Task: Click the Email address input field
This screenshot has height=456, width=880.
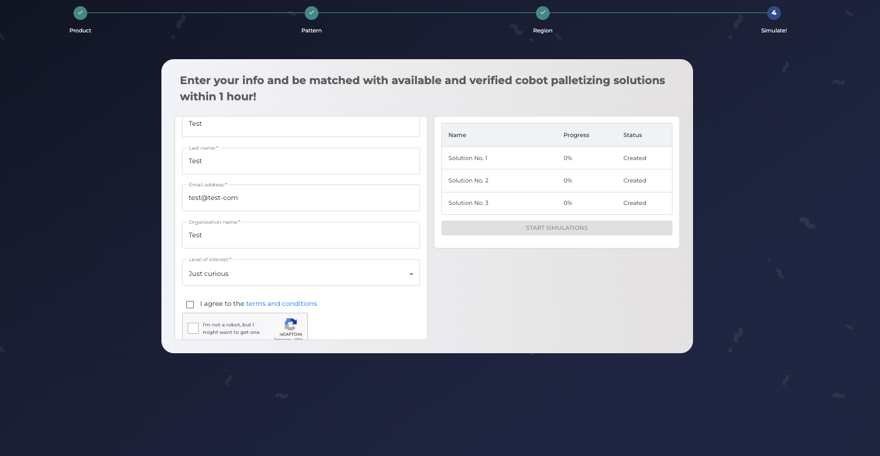Action: (x=300, y=198)
